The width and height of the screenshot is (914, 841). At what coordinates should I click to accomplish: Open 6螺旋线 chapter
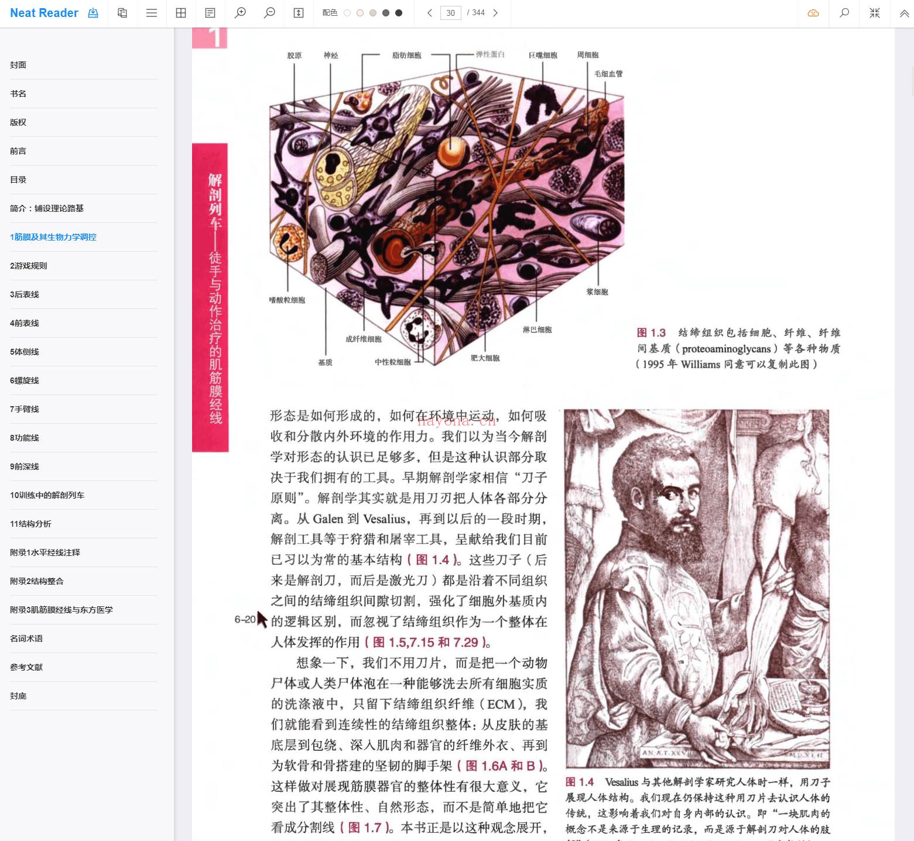click(84, 380)
